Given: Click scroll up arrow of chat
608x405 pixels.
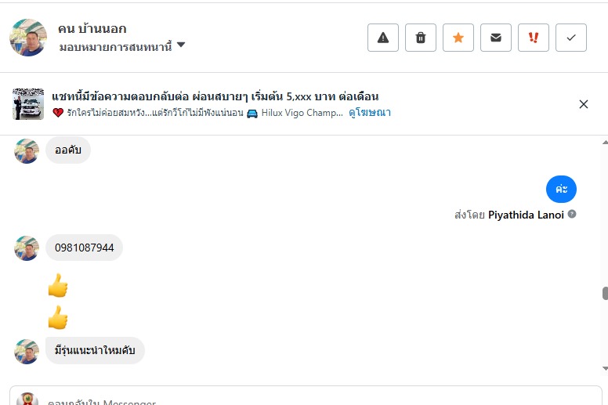Looking at the screenshot, I should point(604,143).
